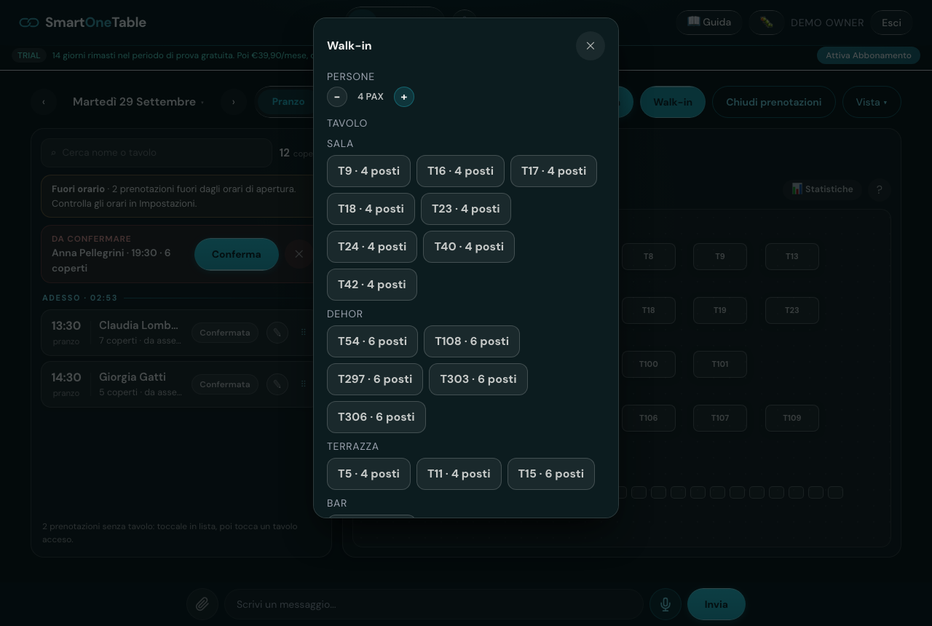This screenshot has width=932, height=626.
Task: Select terrace table T15 · 6 posti
Action: [551, 474]
